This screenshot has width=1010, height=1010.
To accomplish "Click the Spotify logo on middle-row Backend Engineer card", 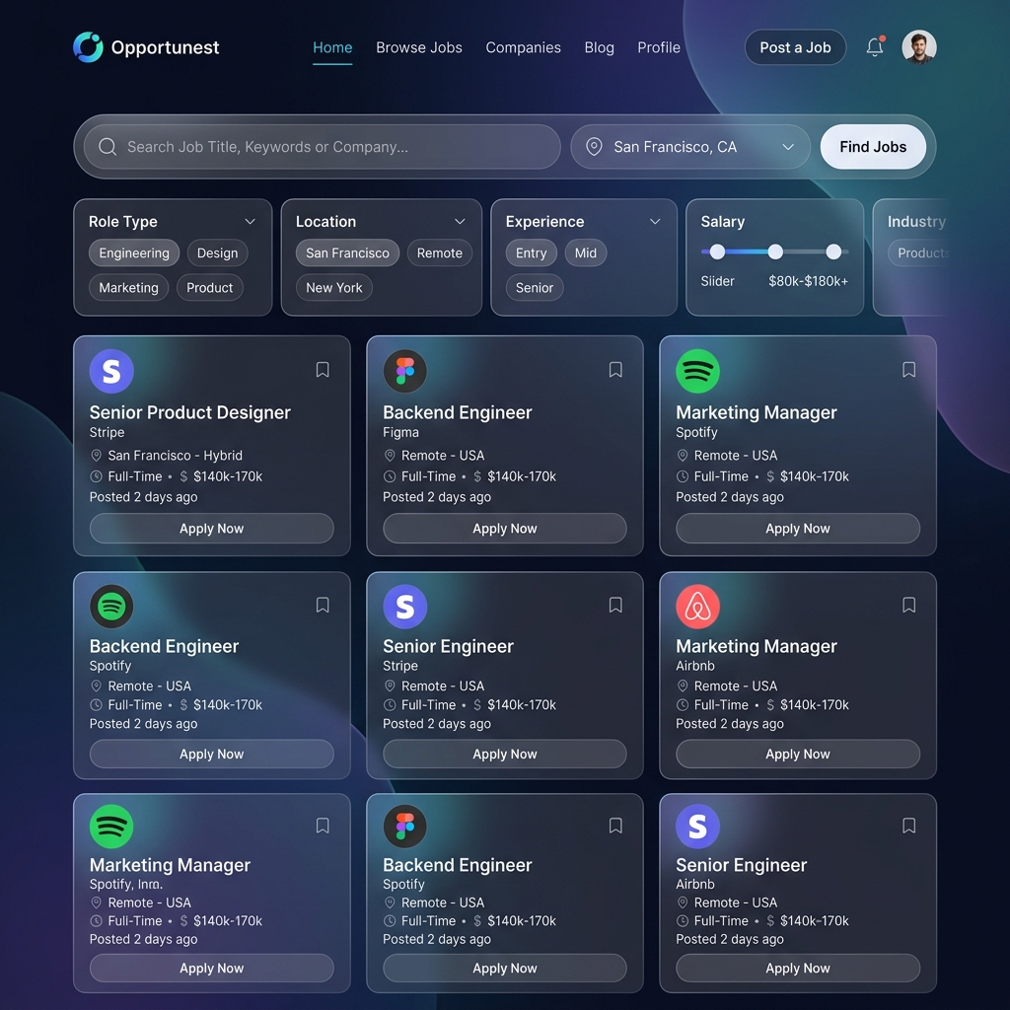I will coord(111,607).
